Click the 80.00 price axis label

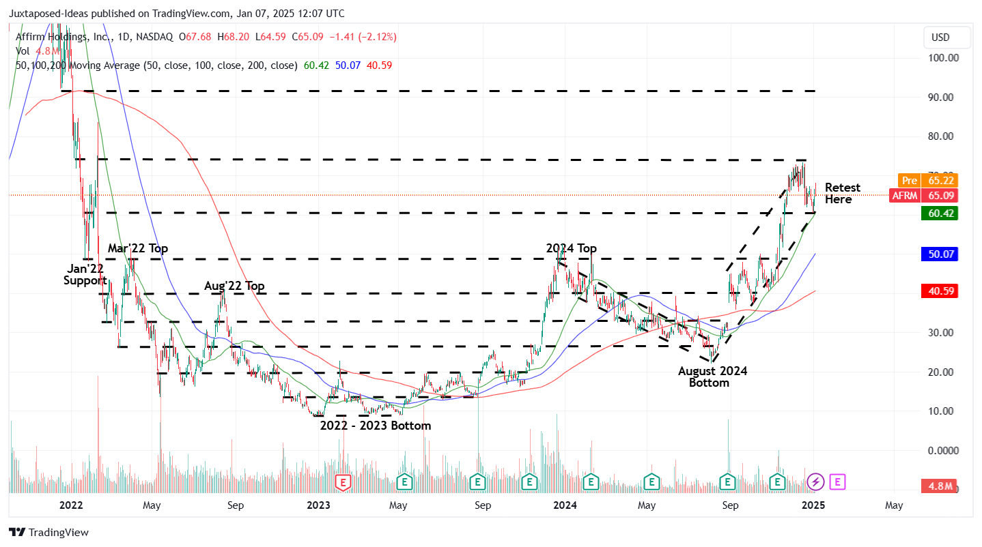(942, 136)
